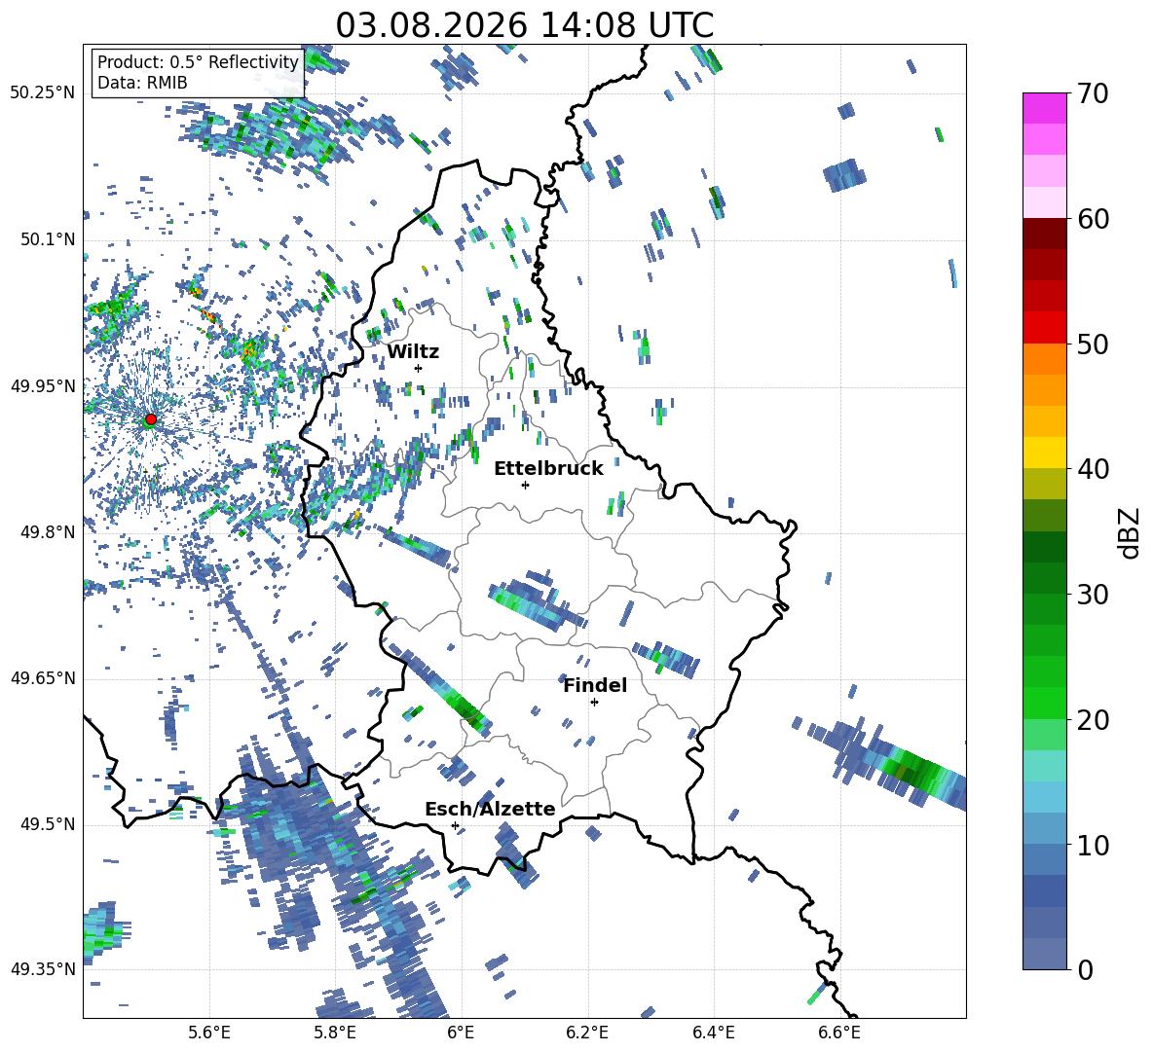The image size is (1153, 1052).
Task: Click the Esch/Alzette city label
Action: pyautogui.click(x=490, y=809)
